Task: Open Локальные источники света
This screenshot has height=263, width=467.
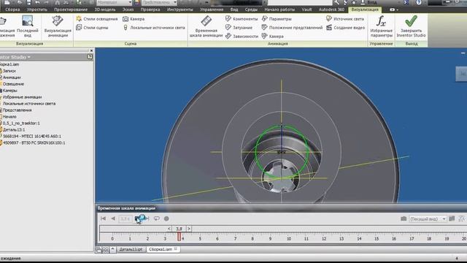Action: [x=154, y=28]
